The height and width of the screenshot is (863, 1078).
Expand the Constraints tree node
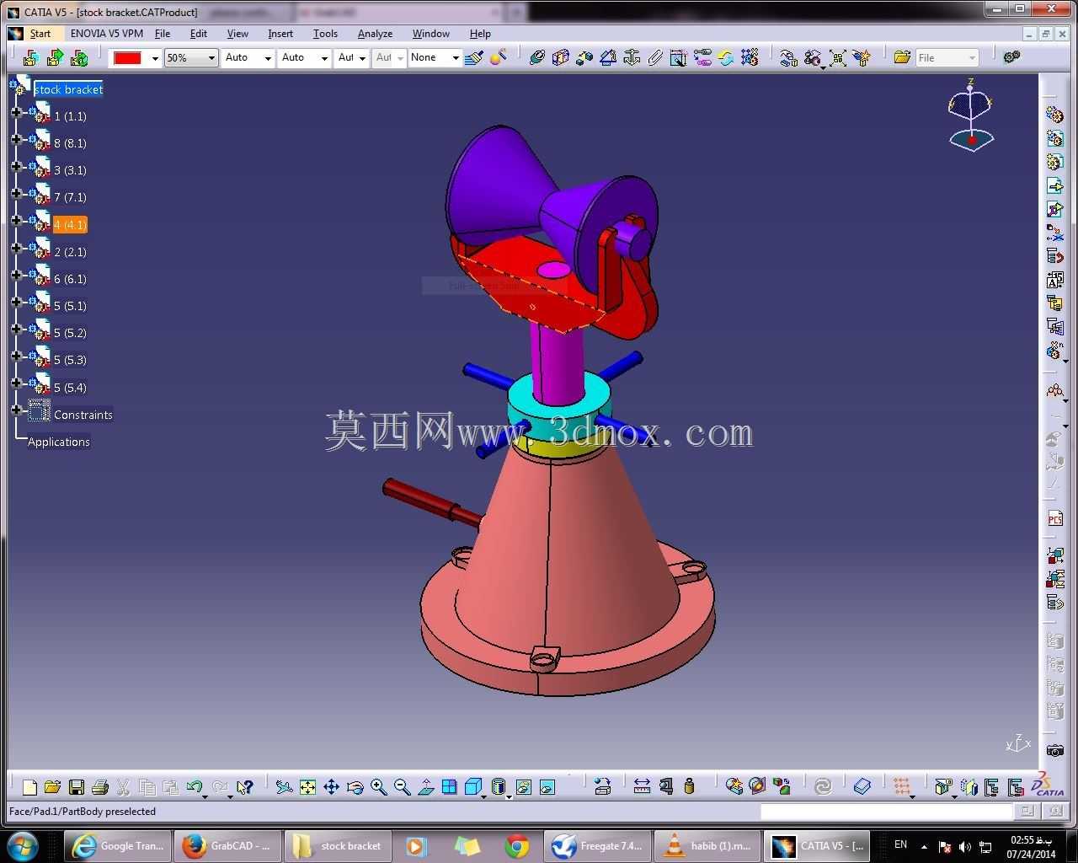(x=16, y=410)
